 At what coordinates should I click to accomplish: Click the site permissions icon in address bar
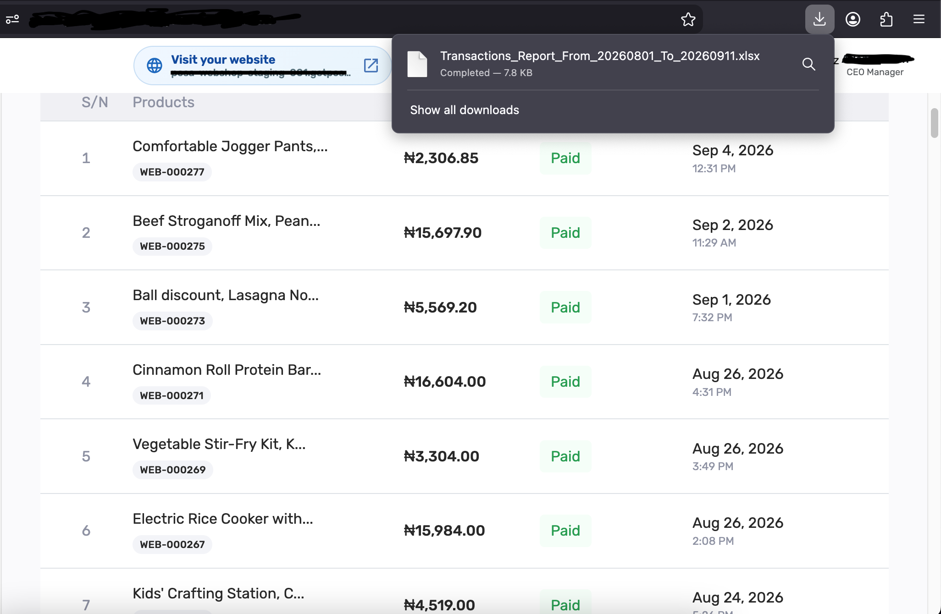(12, 19)
